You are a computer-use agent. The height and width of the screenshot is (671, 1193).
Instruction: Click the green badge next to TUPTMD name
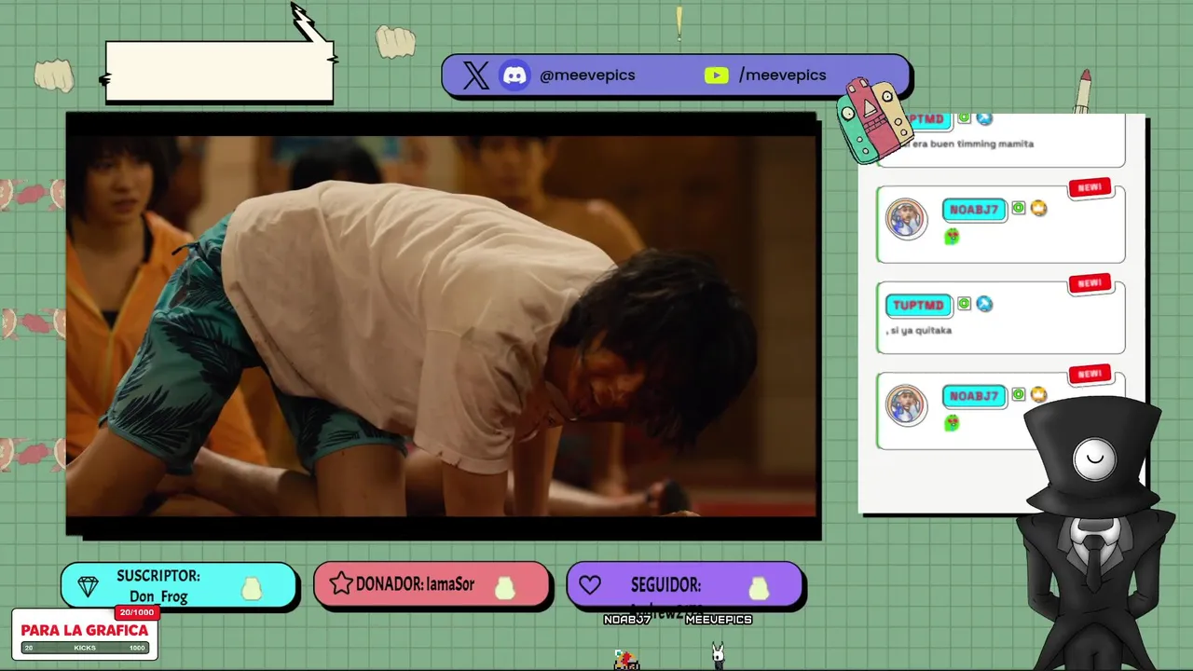pyautogui.click(x=964, y=304)
